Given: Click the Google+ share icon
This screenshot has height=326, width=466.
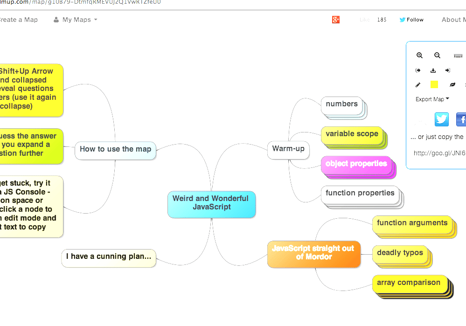Looking at the screenshot, I should coord(335,20).
